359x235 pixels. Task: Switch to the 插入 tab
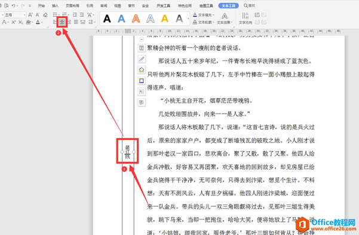click(55, 6)
